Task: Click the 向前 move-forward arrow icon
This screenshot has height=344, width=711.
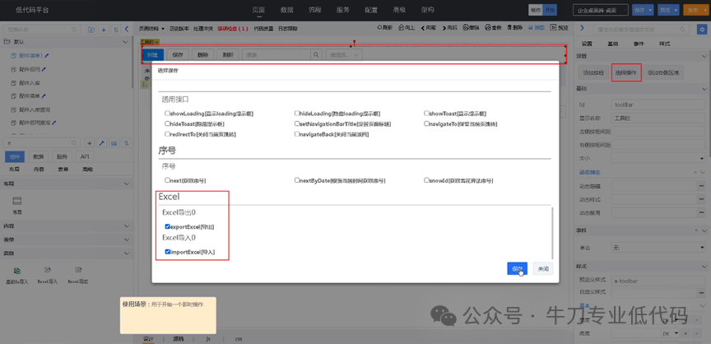Action: point(423,28)
